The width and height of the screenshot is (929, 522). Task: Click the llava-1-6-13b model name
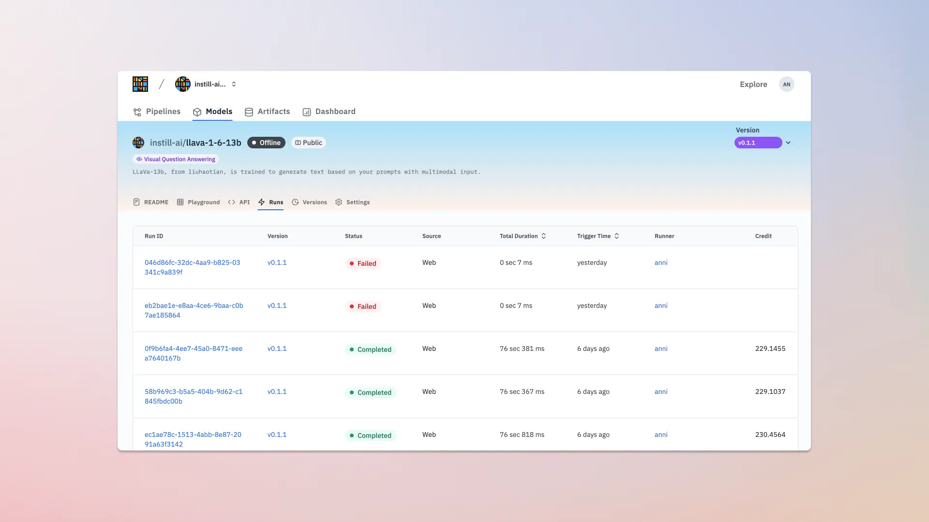pyautogui.click(x=214, y=143)
